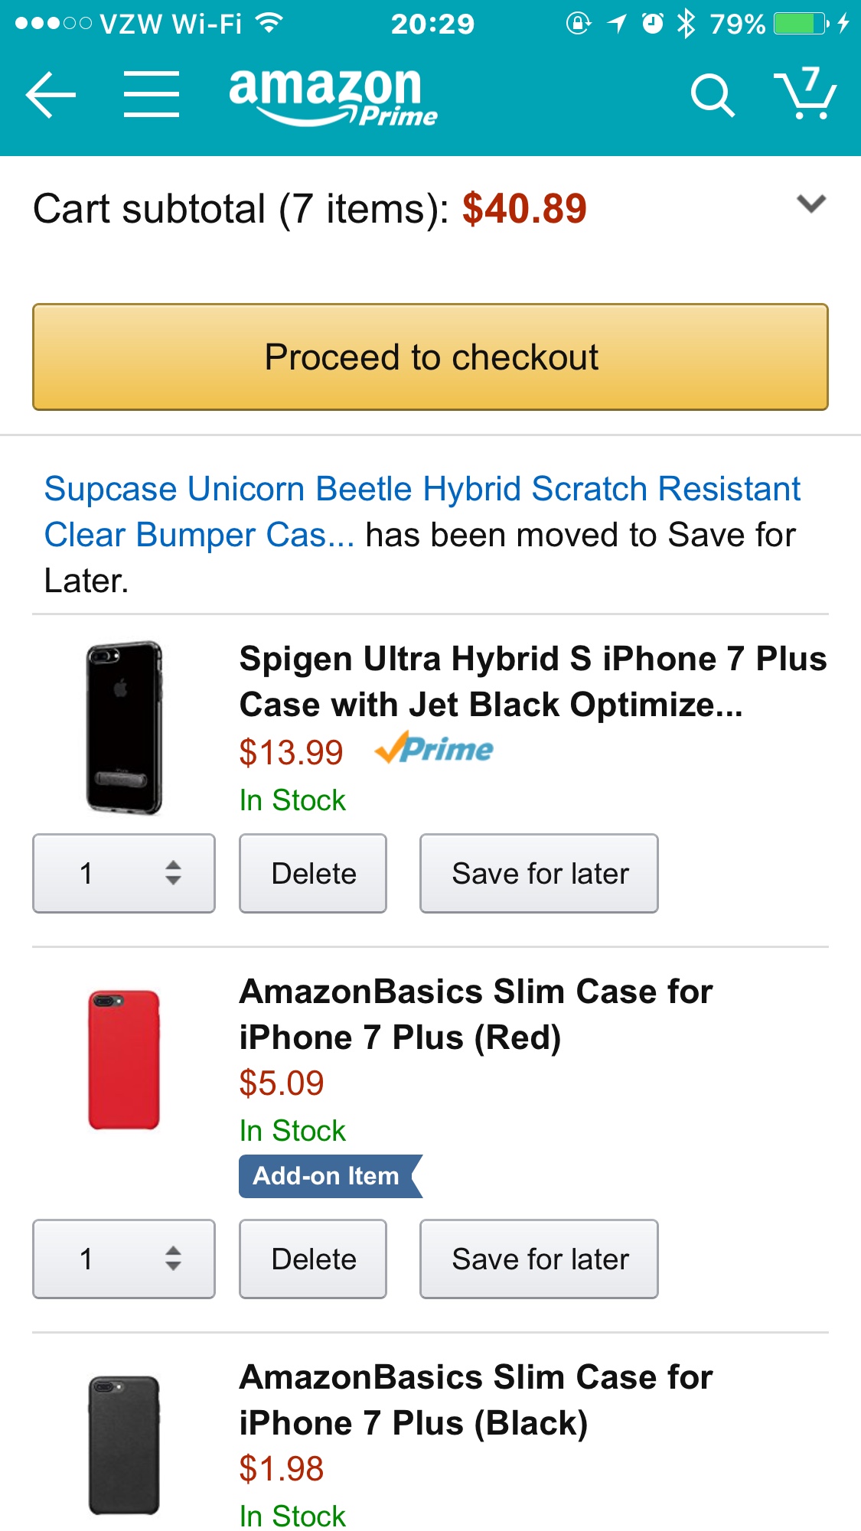Save AmazonBasics Red case for later
The image size is (861, 1531).
coord(539,1259)
